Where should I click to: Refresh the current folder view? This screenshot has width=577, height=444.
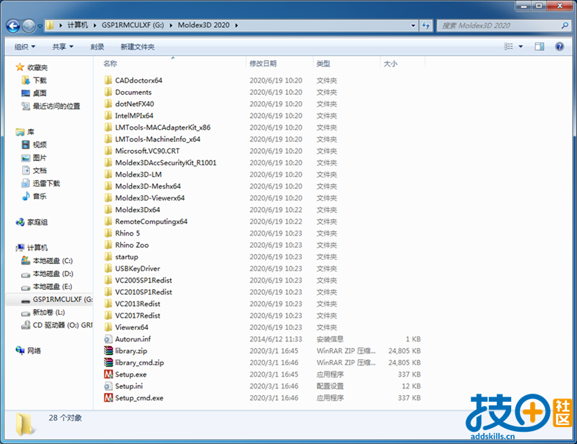426,25
